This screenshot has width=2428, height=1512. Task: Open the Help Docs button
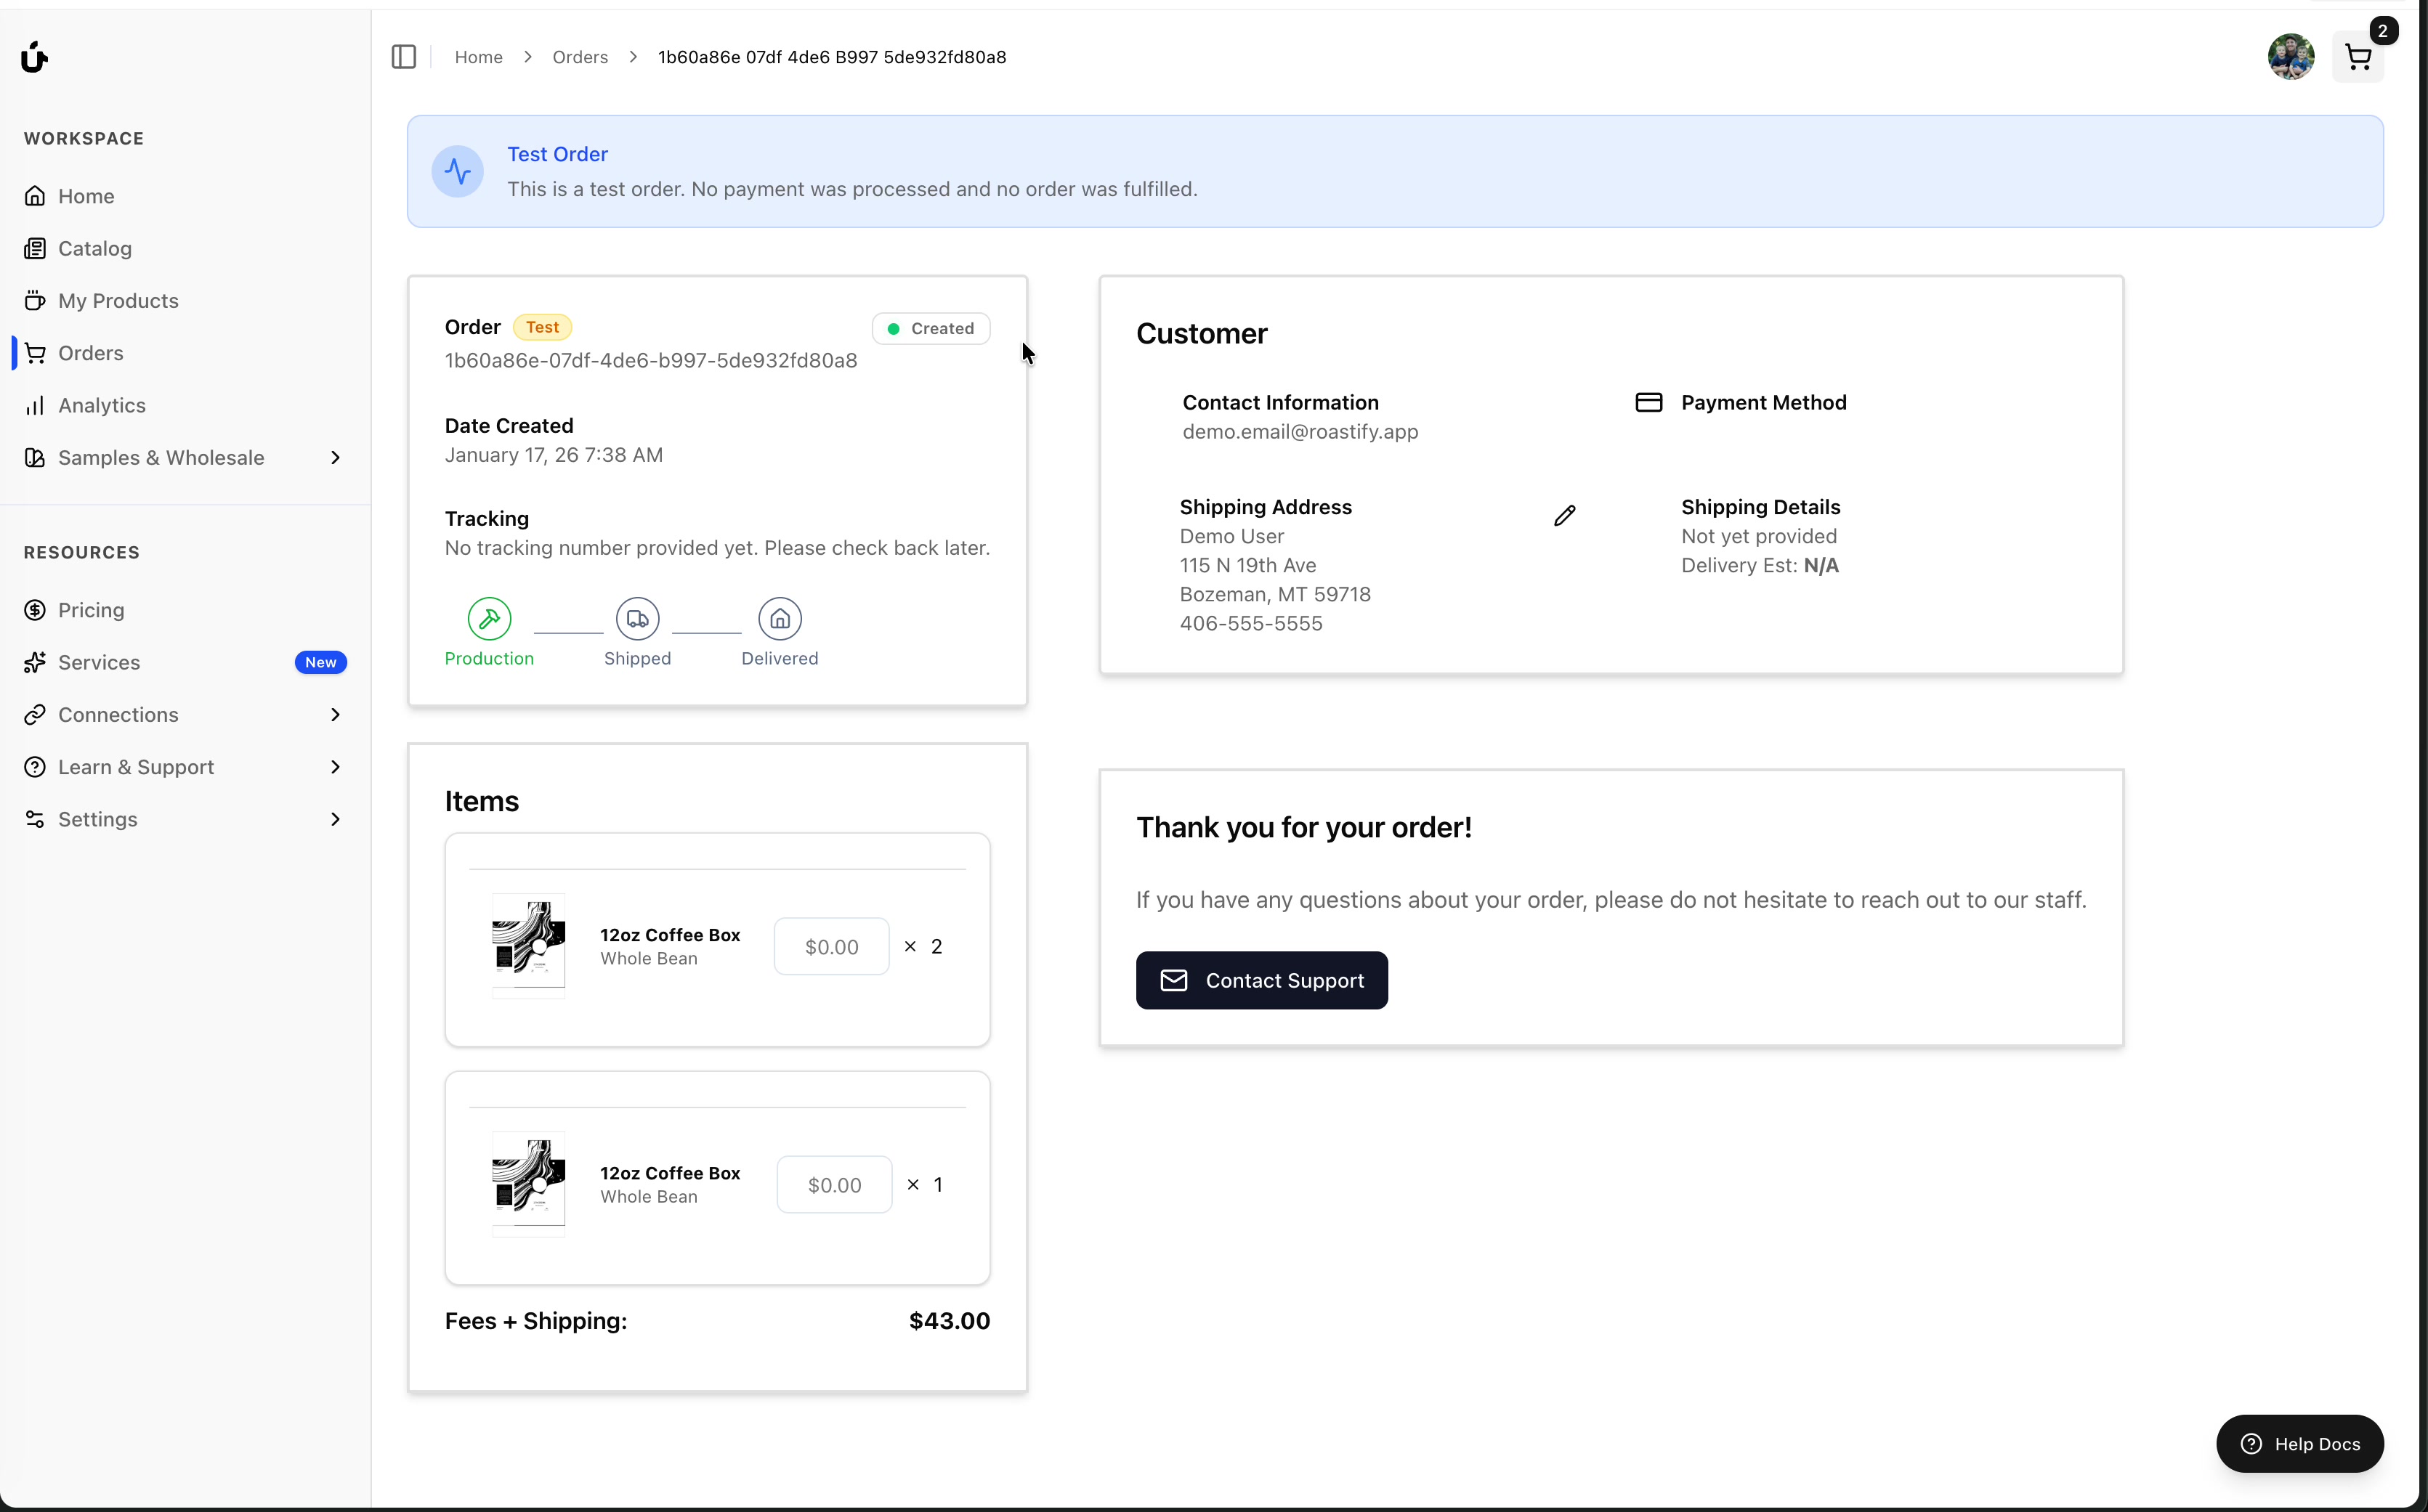2299,1443
